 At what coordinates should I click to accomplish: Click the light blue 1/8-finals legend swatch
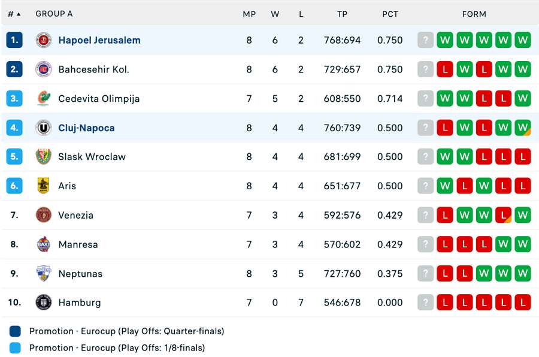pos(16,348)
